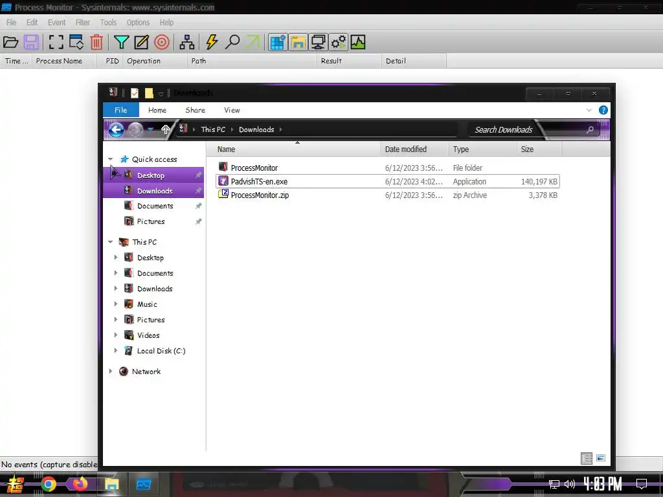
Task: Click the Up arrow in Explorer navigation
Action: 166,129
